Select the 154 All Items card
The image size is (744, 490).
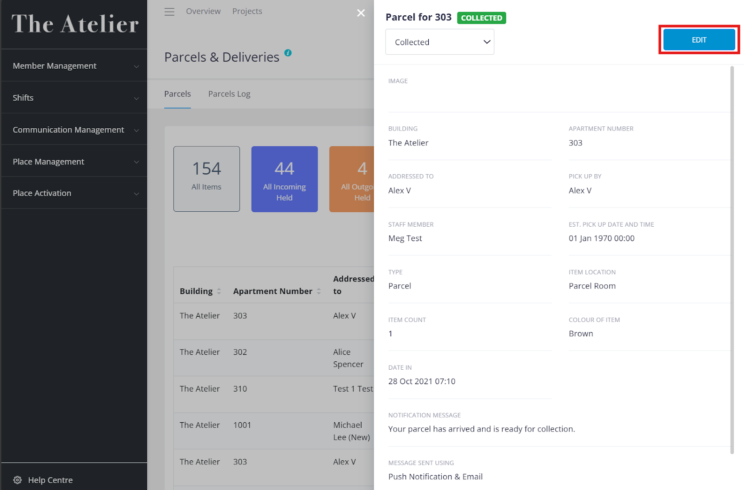coord(206,179)
